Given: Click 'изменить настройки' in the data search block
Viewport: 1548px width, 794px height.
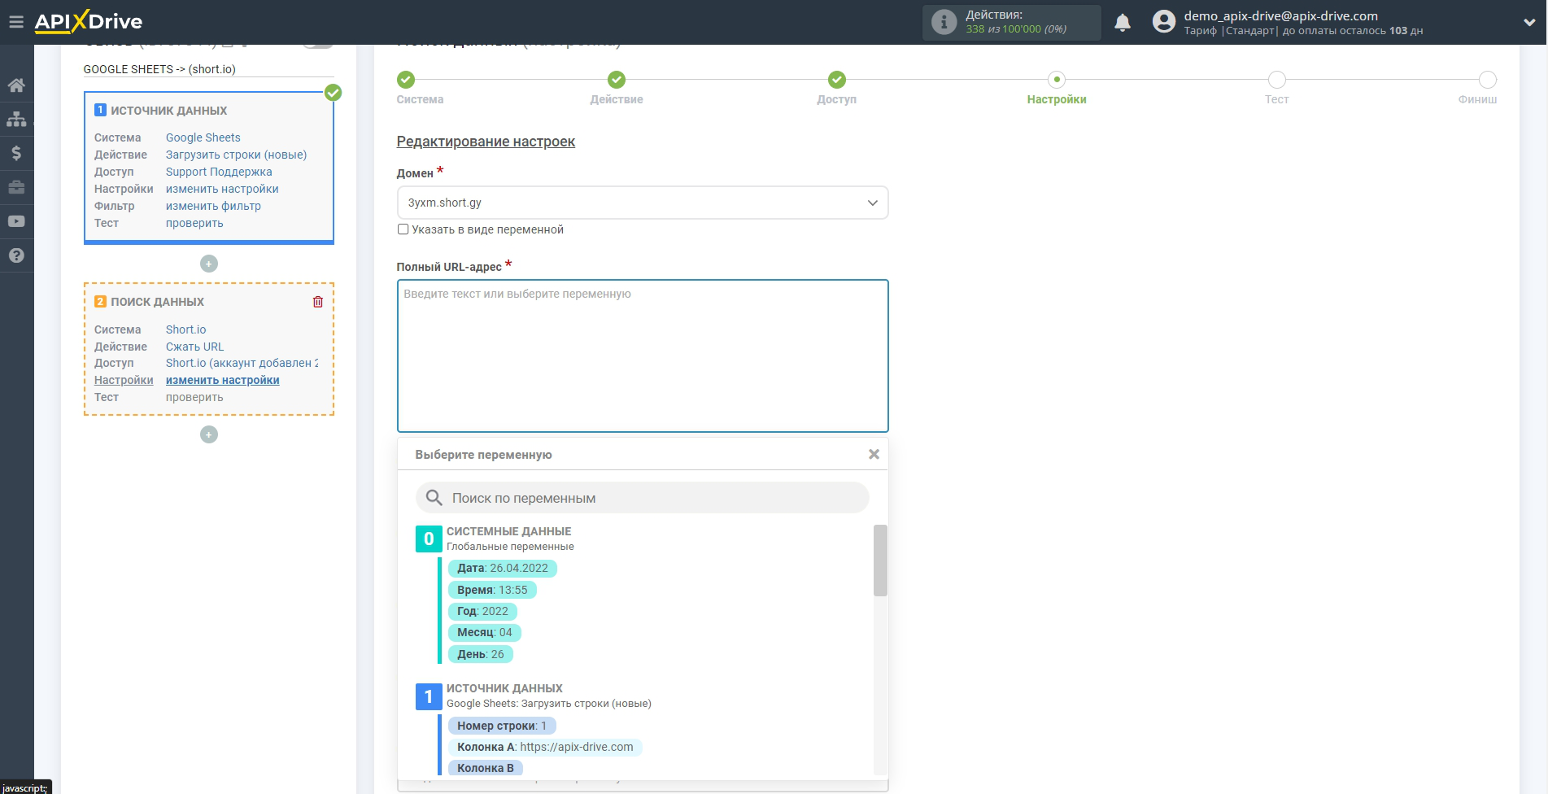Looking at the screenshot, I should tap(223, 380).
